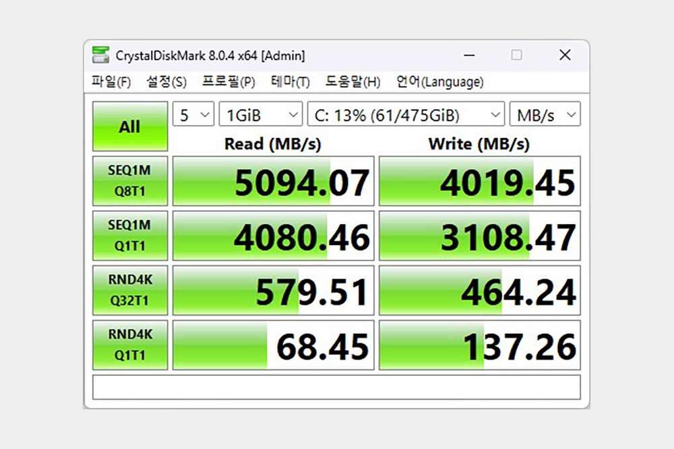Close the CrystalDiskMark window
674x449 pixels.
coord(565,55)
